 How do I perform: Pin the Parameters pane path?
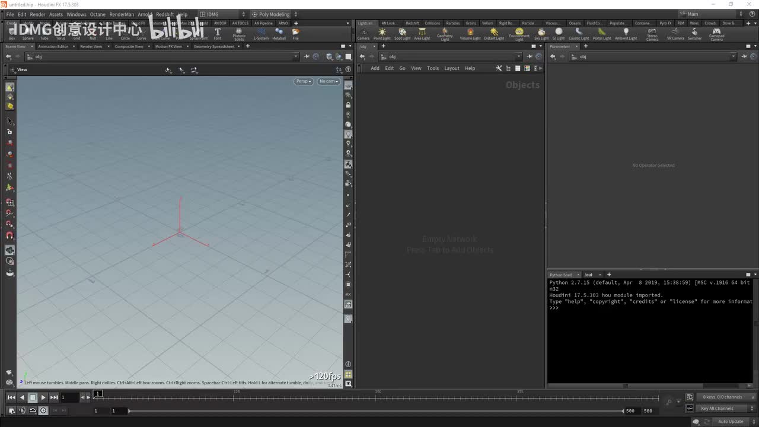(743, 56)
